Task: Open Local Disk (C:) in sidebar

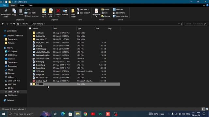Action: (14, 81)
